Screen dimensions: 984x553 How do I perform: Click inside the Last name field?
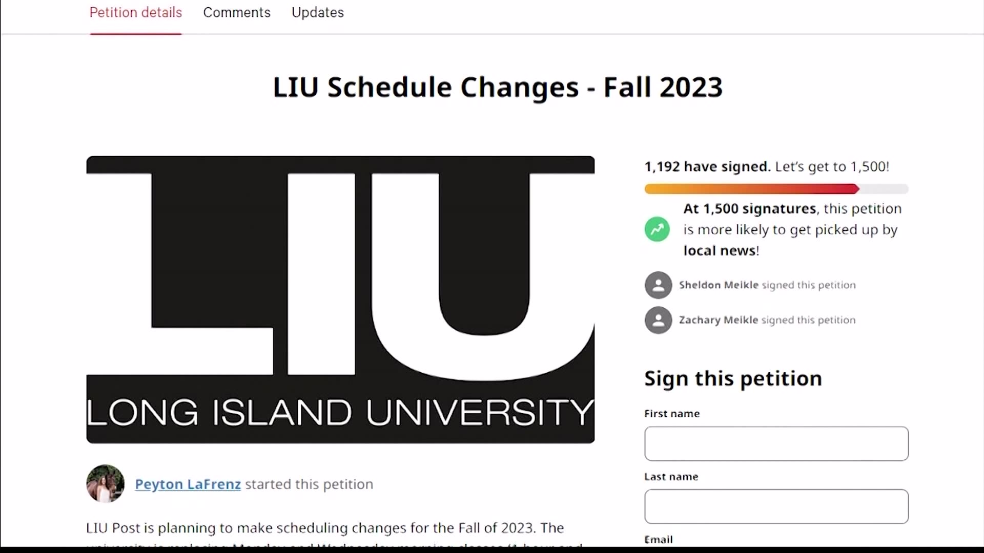pyautogui.click(x=776, y=506)
